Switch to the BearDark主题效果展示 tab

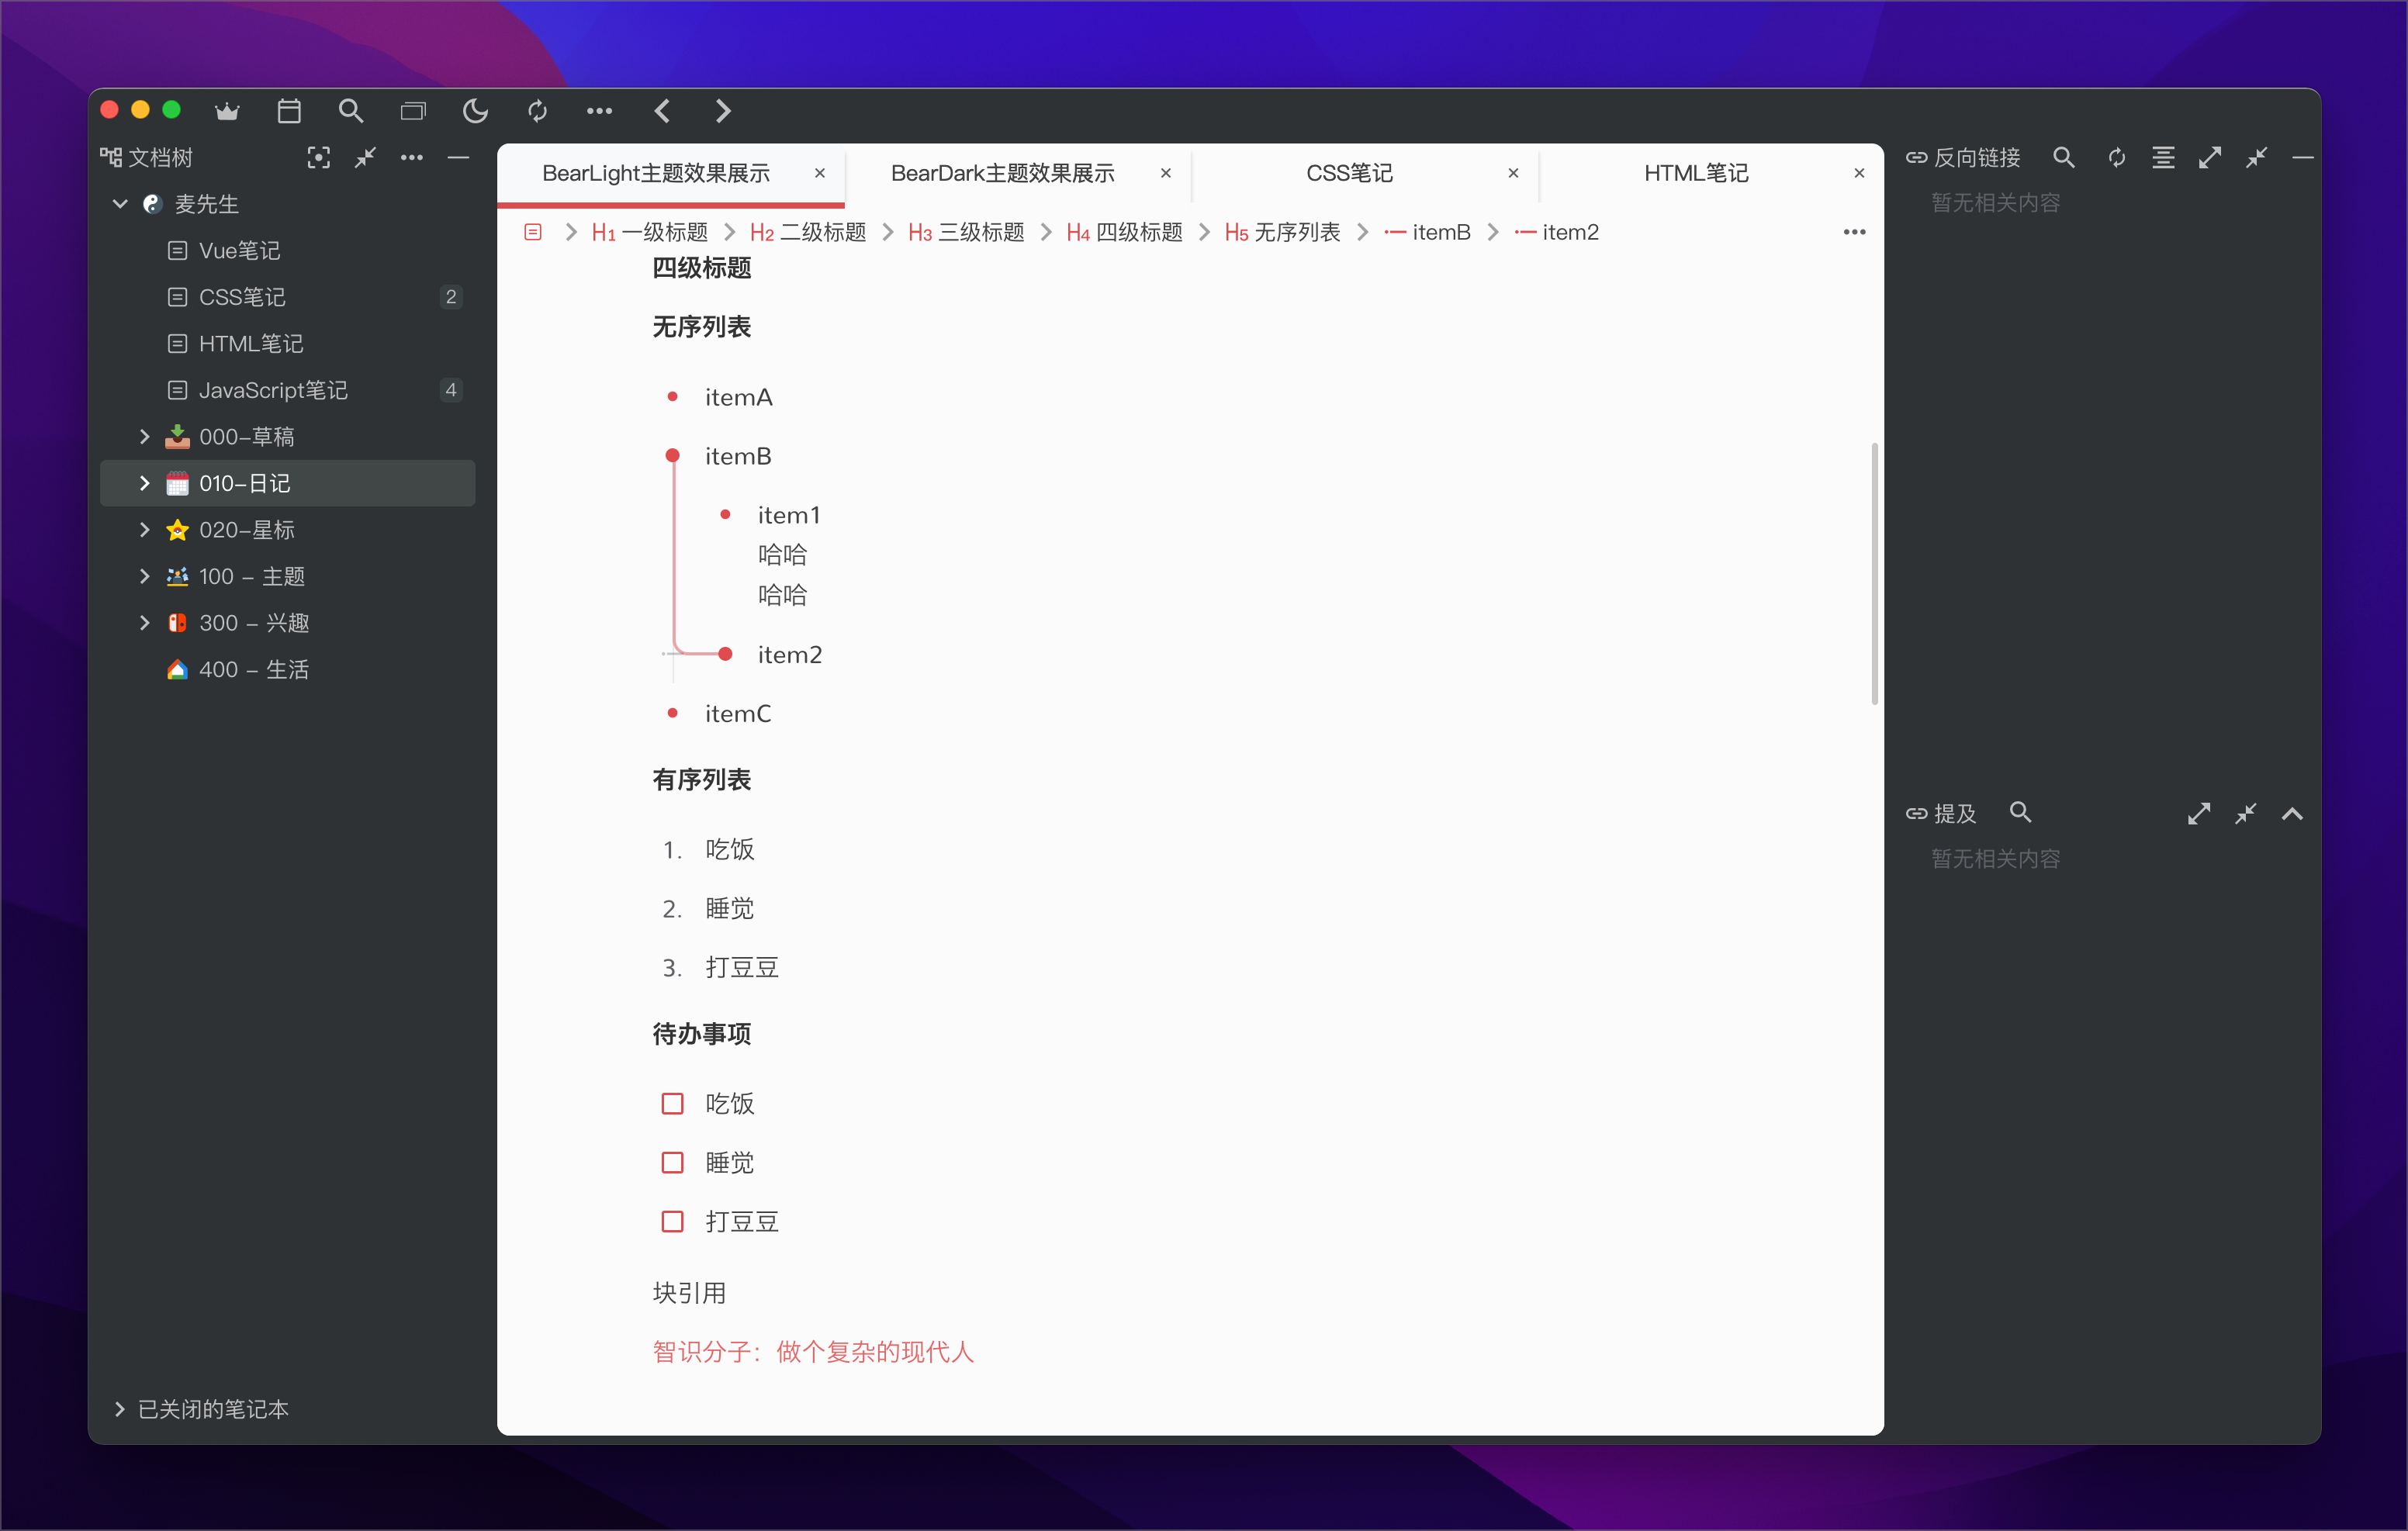[x=1002, y=174]
